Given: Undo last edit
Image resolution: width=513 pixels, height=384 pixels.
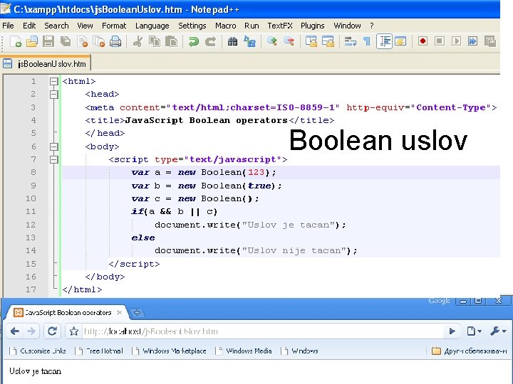Looking at the screenshot, I should pyautogui.click(x=193, y=41).
